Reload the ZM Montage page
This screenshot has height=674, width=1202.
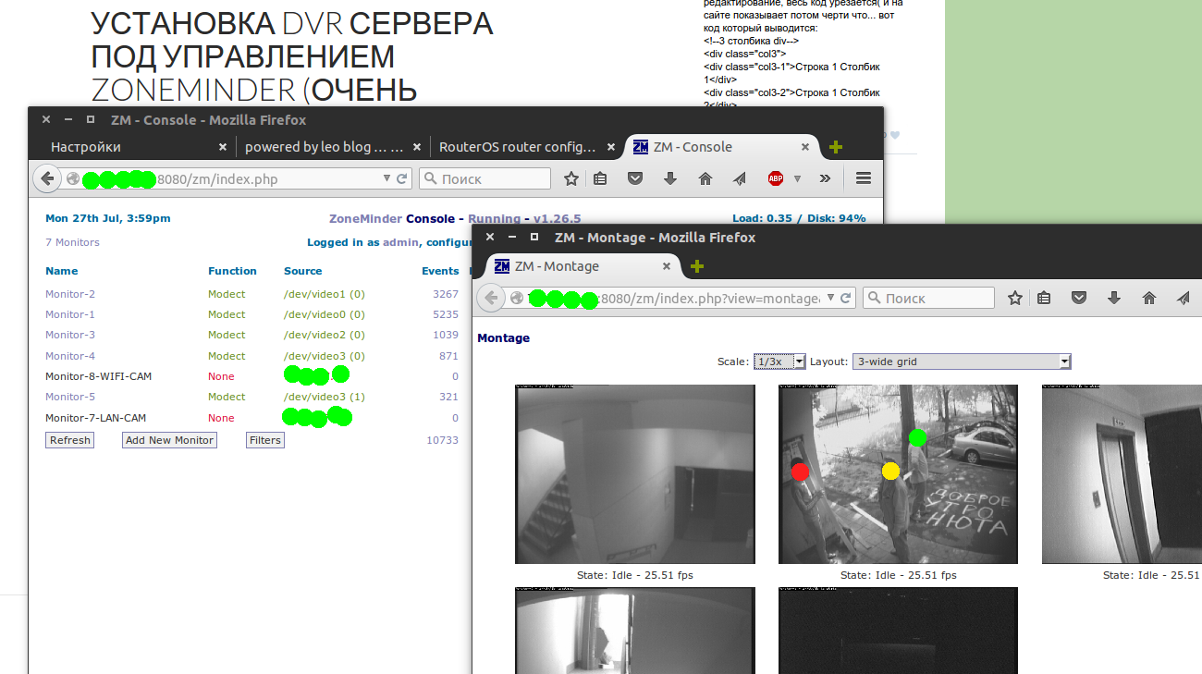pyautogui.click(x=846, y=298)
